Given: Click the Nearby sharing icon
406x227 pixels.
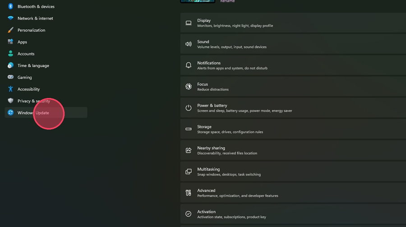Looking at the screenshot, I should (x=189, y=150).
